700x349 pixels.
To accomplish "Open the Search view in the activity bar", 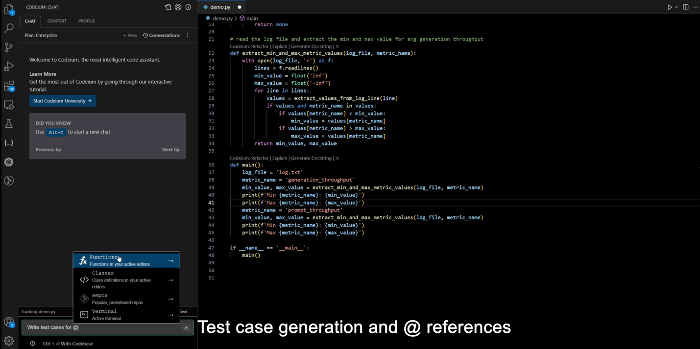I will point(8,29).
